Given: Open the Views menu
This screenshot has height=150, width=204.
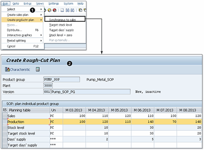Looking at the screenshot, I should tap(40, 4).
